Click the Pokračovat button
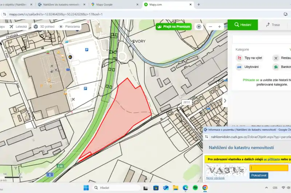The width and height of the screenshot is (291, 193). pos(259,176)
